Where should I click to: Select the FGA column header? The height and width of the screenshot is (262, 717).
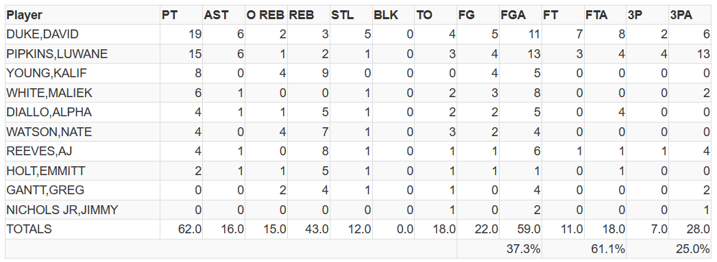(513, 15)
